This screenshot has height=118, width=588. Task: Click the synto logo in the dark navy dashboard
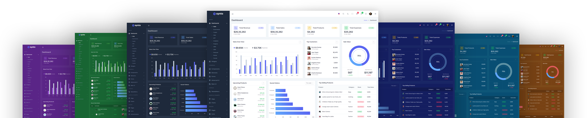[x=136, y=25]
